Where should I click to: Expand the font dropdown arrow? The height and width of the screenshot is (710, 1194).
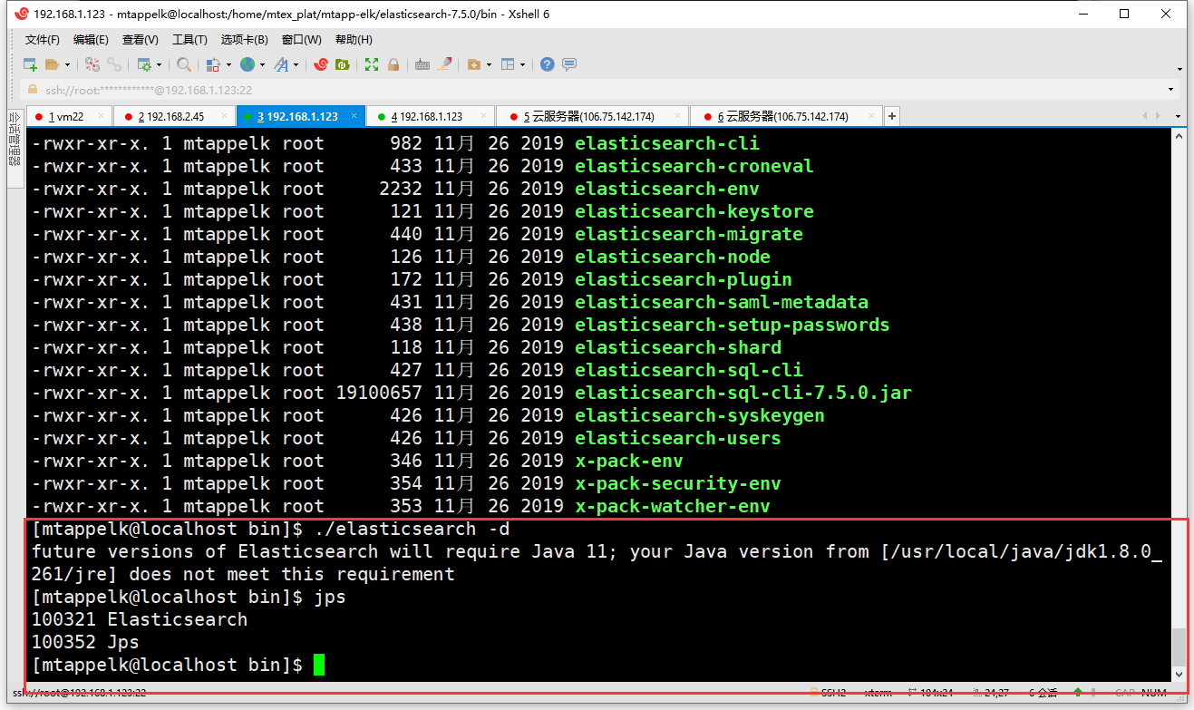pos(296,64)
